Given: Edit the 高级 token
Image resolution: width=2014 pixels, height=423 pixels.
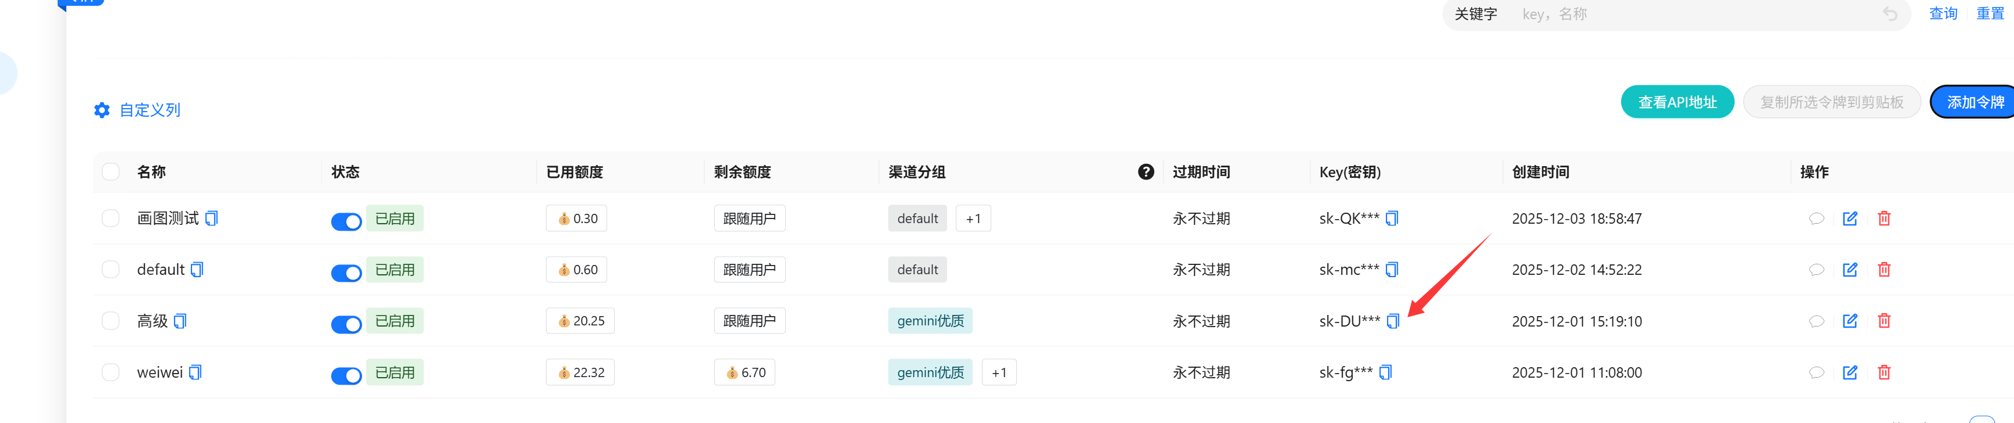Looking at the screenshot, I should [x=1850, y=321].
